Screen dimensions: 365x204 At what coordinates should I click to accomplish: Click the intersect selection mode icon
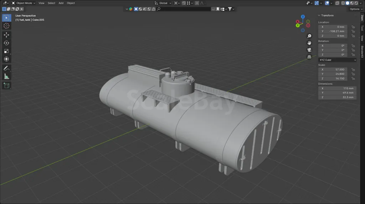pyautogui.click(x=22, y=9)
